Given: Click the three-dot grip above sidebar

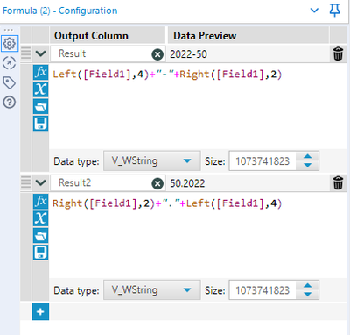Looking at the screenshot, I should [x=9, y=30].
